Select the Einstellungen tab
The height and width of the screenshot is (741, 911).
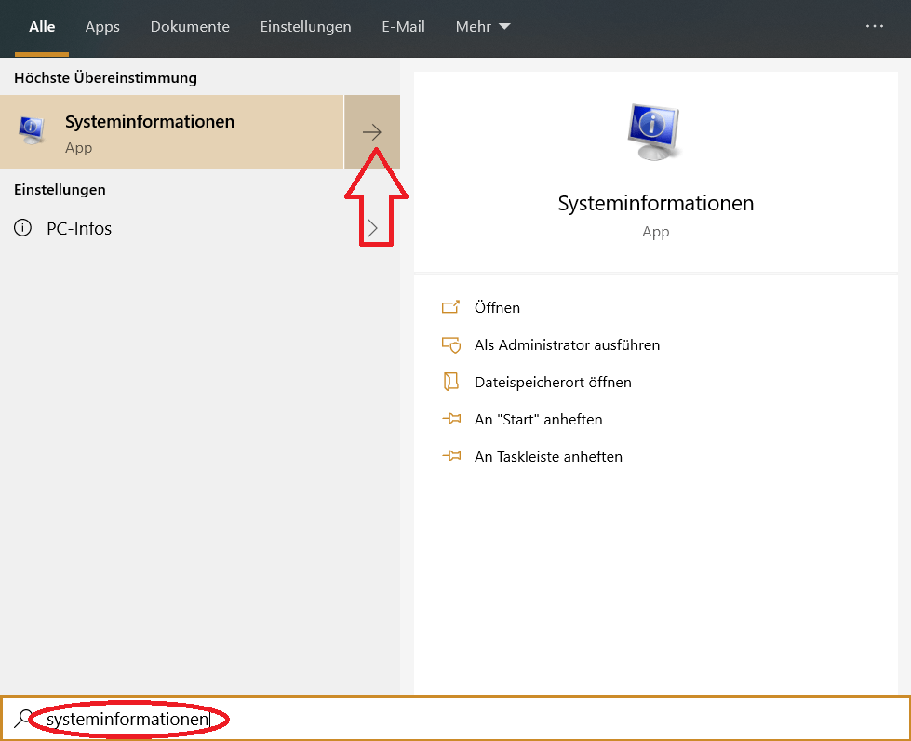[305, 27]
